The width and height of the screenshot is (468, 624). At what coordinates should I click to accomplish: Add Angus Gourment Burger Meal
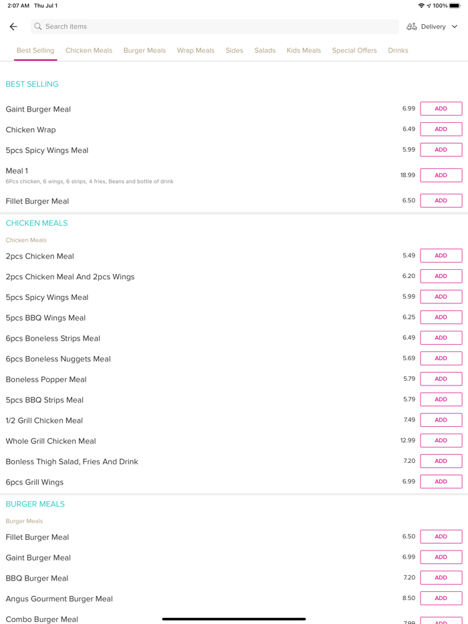tap(441, 599)
